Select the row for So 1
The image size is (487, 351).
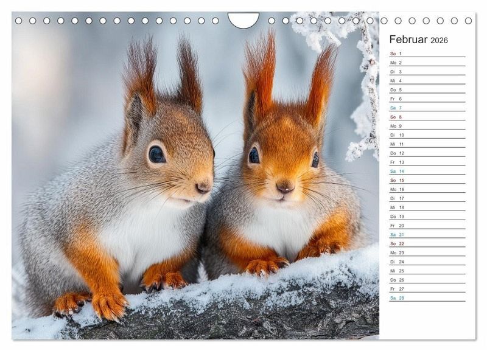[427, 54]
